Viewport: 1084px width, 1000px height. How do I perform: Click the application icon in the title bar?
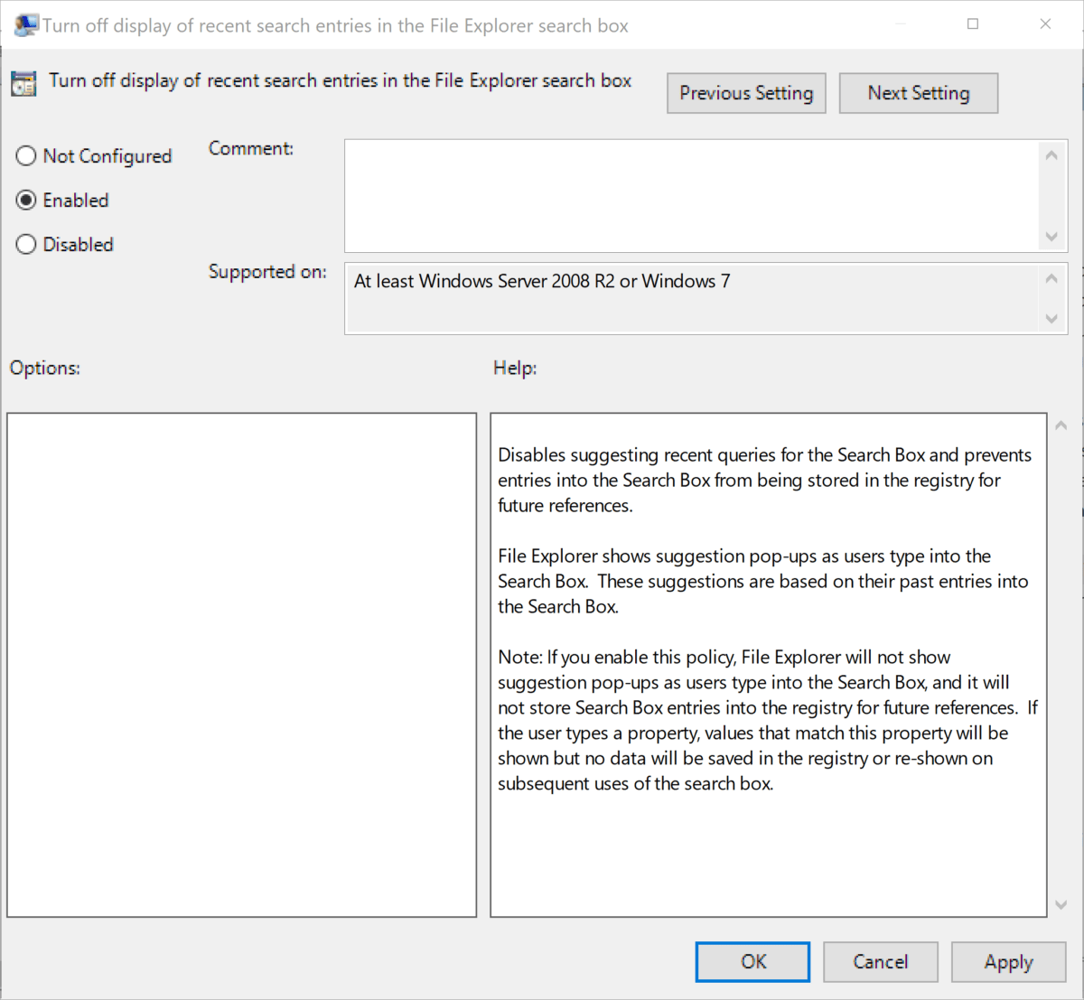click(26, 24)
